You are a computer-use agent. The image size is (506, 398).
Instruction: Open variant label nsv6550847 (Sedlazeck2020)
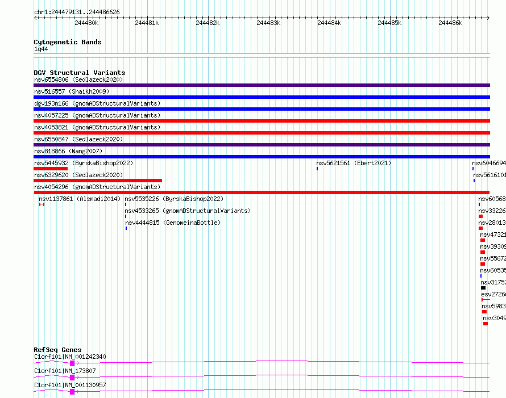click(x=78, y=139)
